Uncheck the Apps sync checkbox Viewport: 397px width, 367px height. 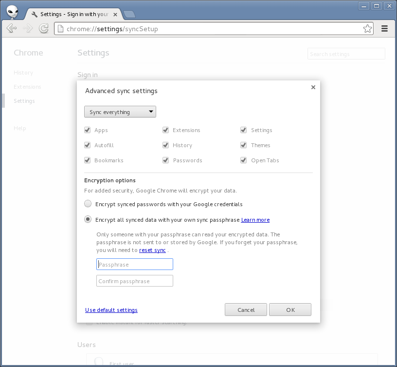[x=88, y=130]
